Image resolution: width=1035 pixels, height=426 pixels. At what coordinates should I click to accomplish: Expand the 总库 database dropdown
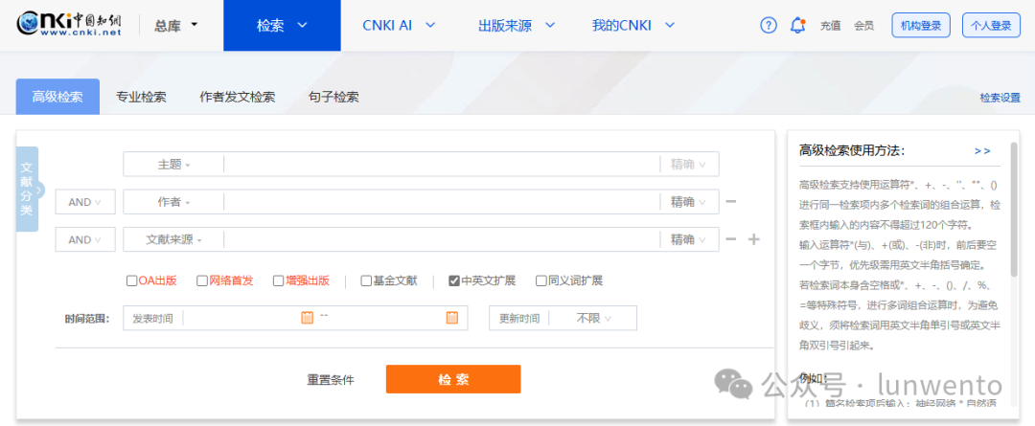175,26
